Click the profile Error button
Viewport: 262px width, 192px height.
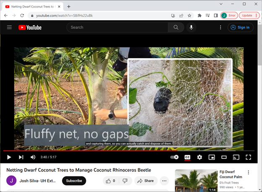tap(229, 16)
